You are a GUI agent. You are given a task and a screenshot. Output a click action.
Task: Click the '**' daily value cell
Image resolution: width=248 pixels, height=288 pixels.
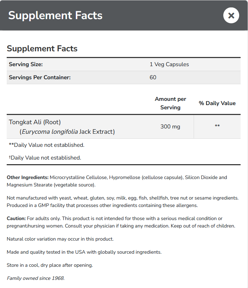(x=217, y=126)
